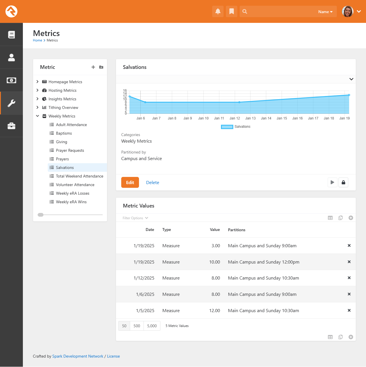The height and width of the screenshot is (367, 366).
Task: Open the Filter Options dropdown
Action: coord(135,218)
